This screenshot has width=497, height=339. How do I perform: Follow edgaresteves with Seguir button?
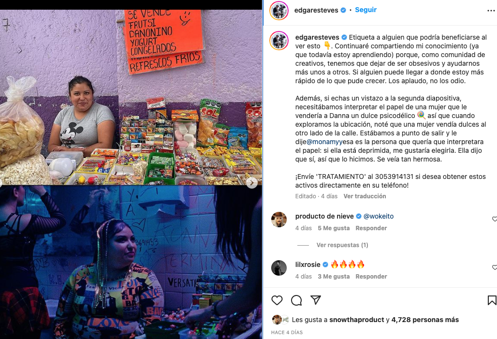(366, 10)
